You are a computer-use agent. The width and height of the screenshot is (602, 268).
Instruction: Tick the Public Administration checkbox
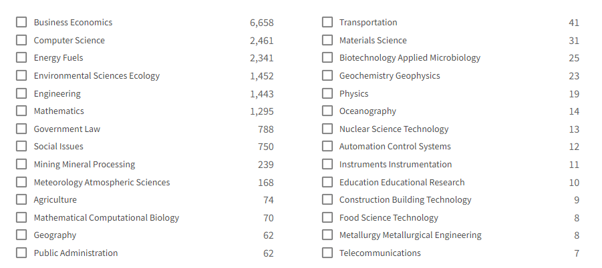(x=21, y=253)
